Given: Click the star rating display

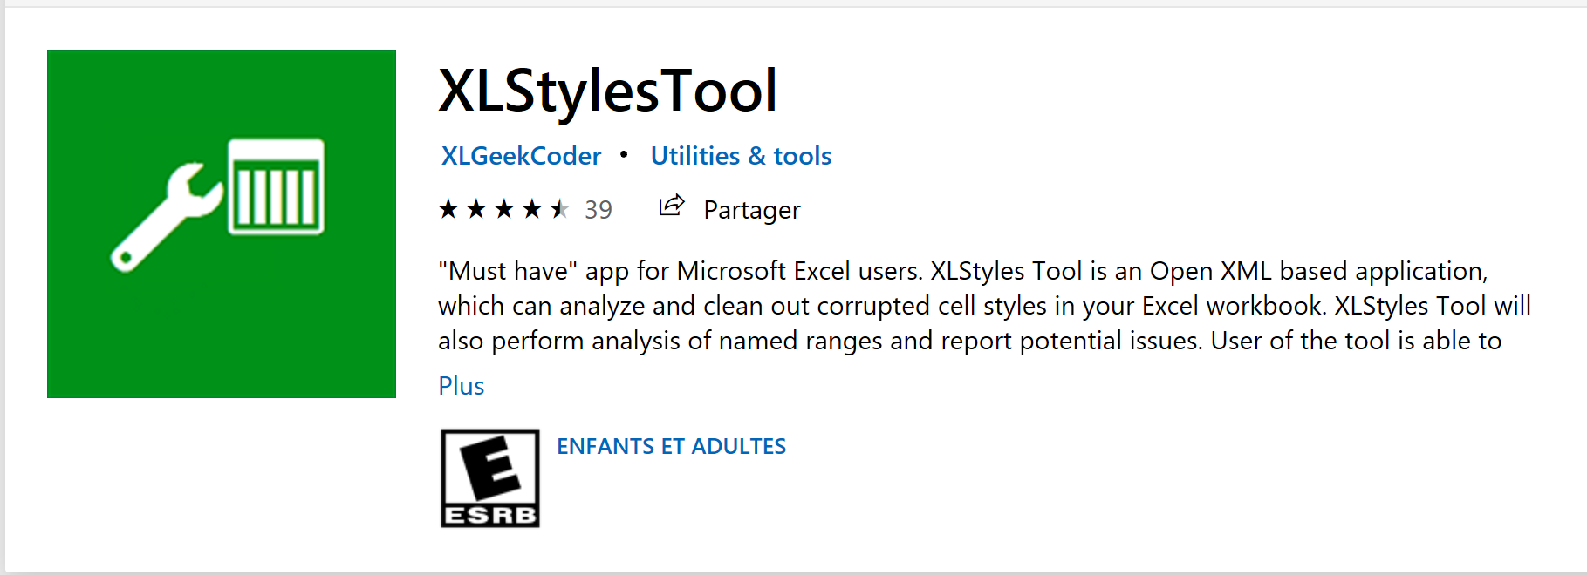Looking at the screenshot, I should coord(504,209).
